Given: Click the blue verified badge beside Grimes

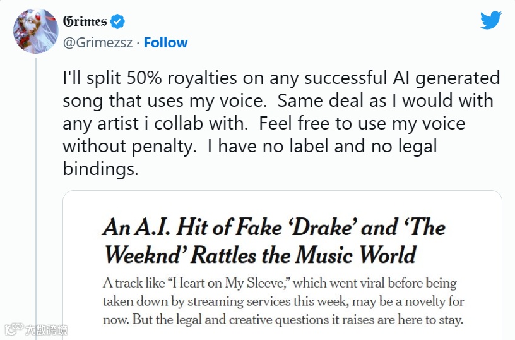Looking at the screenshot, I should (x=117, y=21).
